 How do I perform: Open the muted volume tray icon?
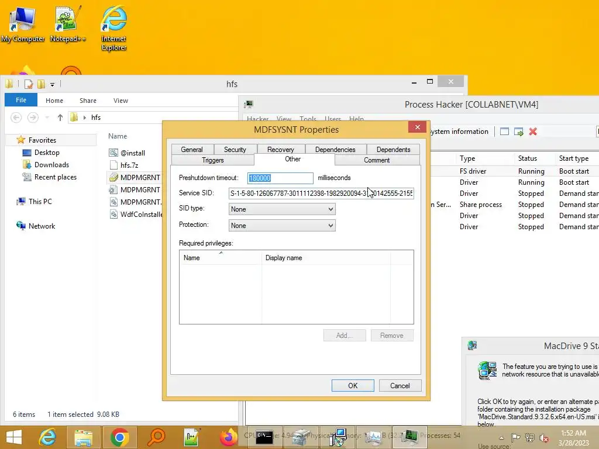click(x=544, y=438)
